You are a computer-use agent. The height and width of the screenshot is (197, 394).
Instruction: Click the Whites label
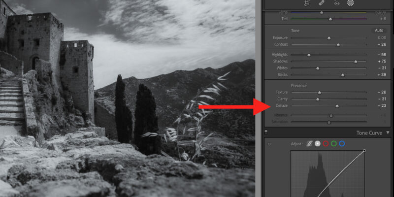(282, 68)
